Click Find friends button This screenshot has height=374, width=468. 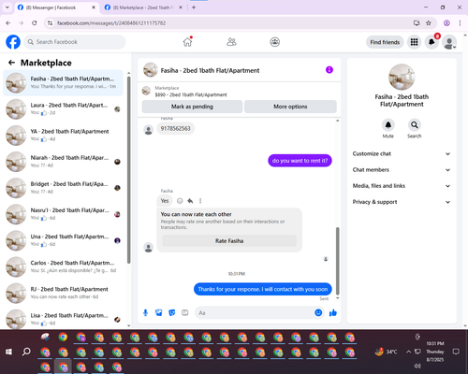pyautogui.click(x=385, y=42)
